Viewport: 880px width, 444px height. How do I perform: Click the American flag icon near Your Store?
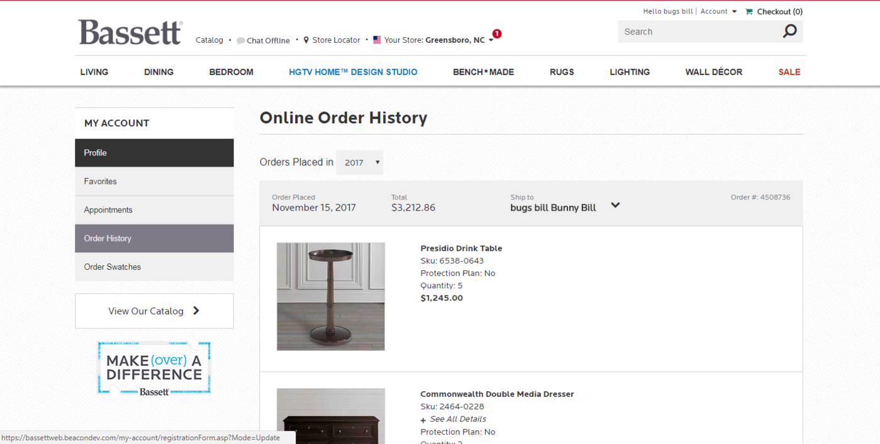[376, 40]
